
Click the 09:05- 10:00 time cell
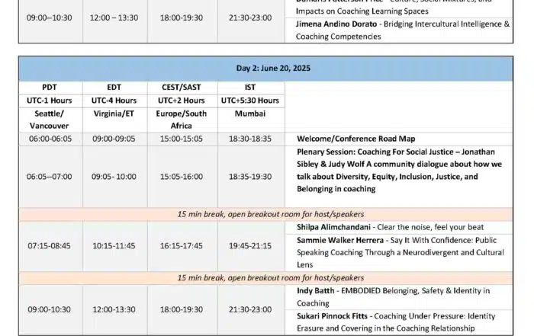(114, 177)
